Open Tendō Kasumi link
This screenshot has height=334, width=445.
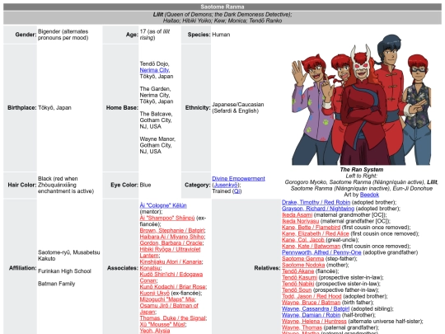[x=299, y=277]
